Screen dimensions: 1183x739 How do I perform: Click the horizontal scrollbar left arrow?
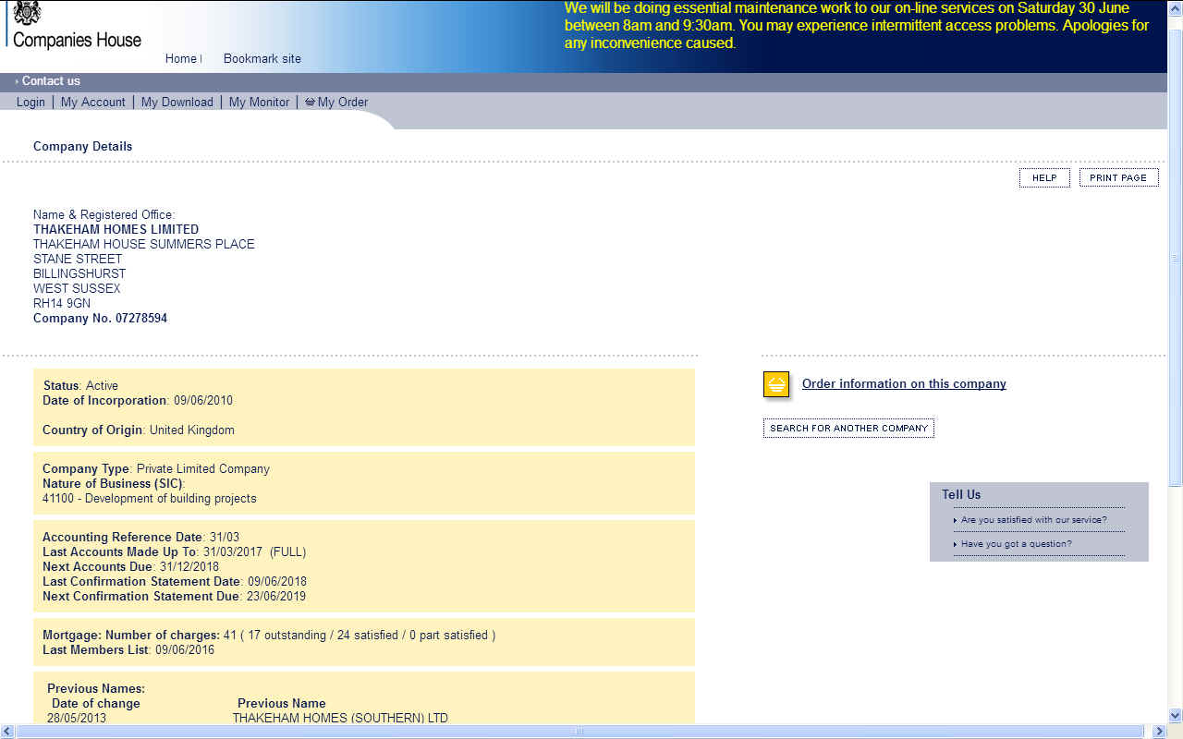[7, 732]
